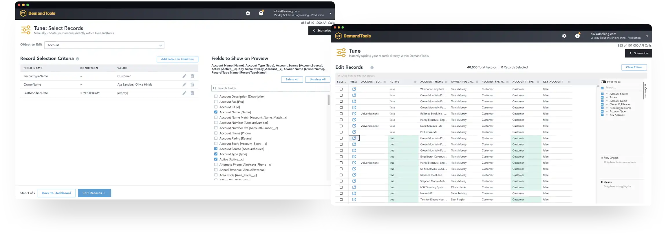666x240 pixels.
Task: Uncheck Owner Full Name in columns panel
Action: tap(602, 104)
